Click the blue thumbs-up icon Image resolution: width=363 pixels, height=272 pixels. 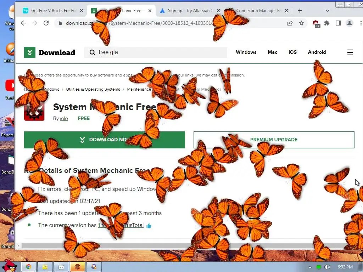pyautogui.click(x=149, y=226)
